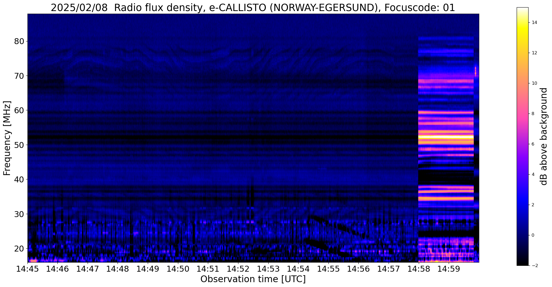
Task: Click the 60 MHz frequency tick label
Action: (19, 110)
